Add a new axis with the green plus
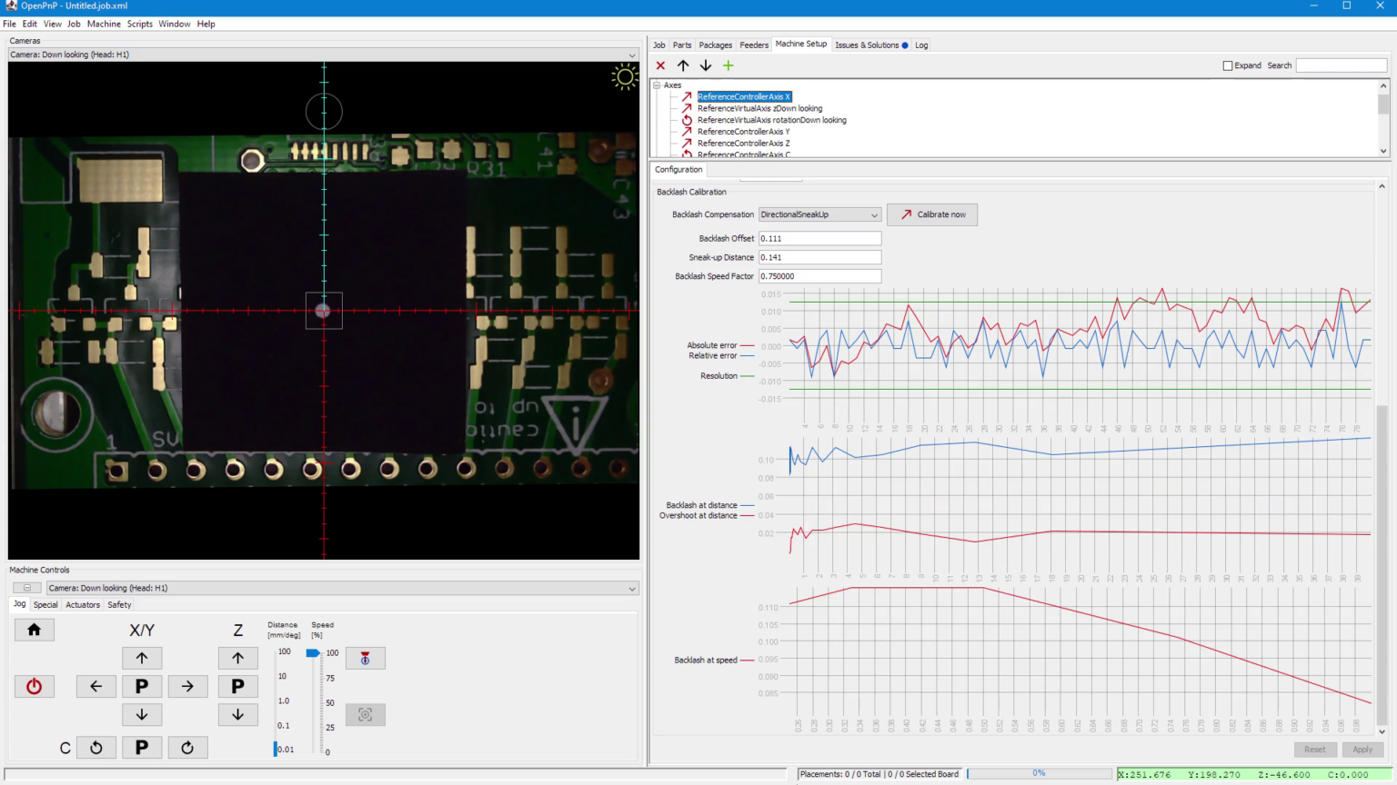The width and height of the screenshot is (1397, 785). pyautogui.click(x=728, y=65)
